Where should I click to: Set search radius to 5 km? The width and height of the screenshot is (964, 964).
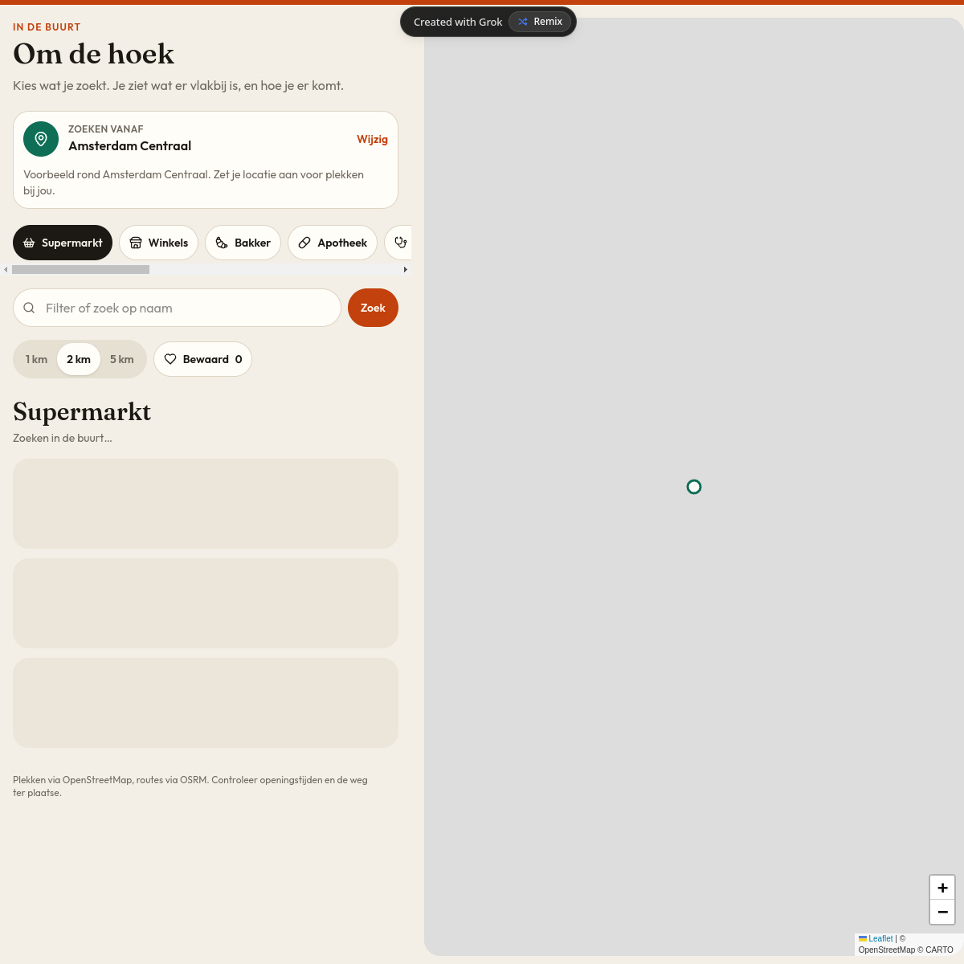[x=122, y=359]
